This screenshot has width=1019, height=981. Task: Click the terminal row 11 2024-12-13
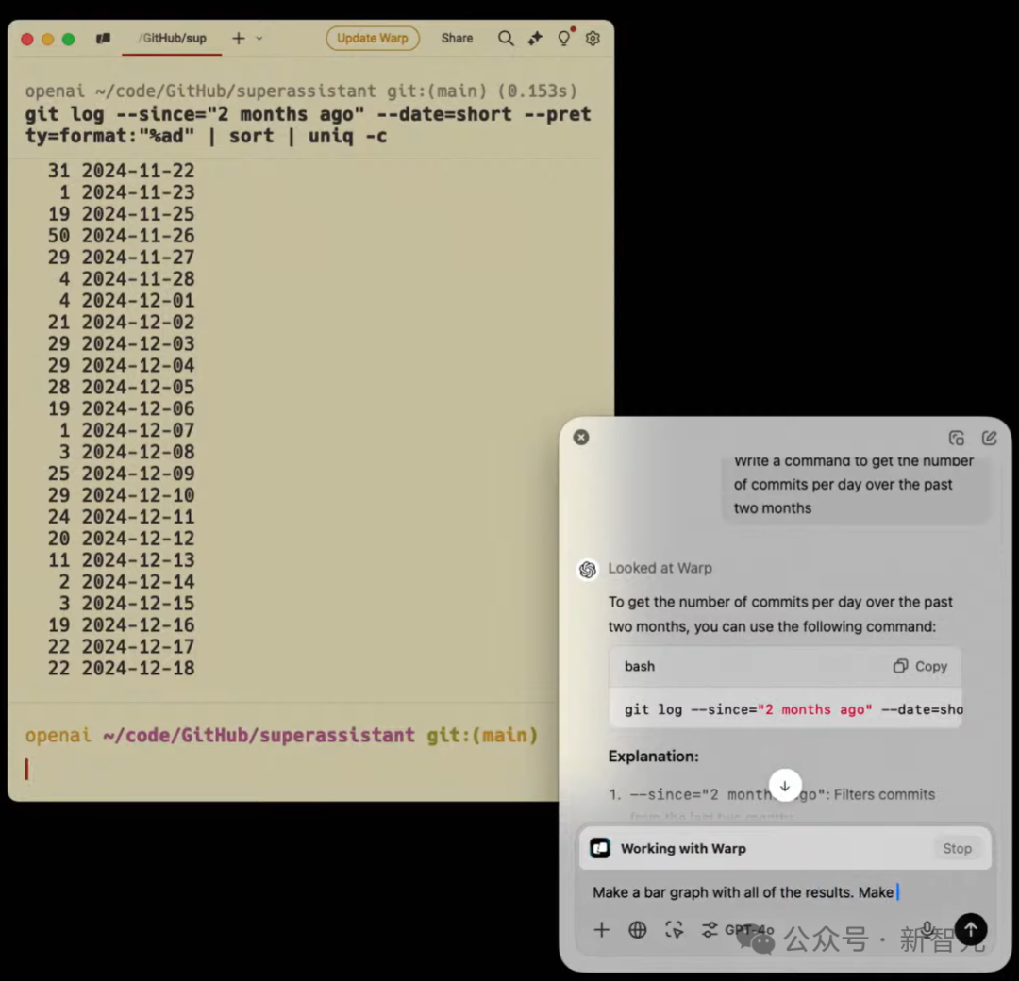[121, 560]
